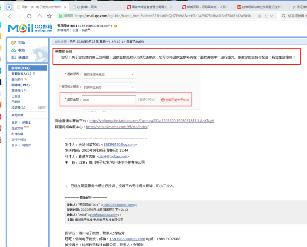Close the 回复：信川电子批发 tab
The height and width of the screenshot is (247, 307).
coord(65,7)
